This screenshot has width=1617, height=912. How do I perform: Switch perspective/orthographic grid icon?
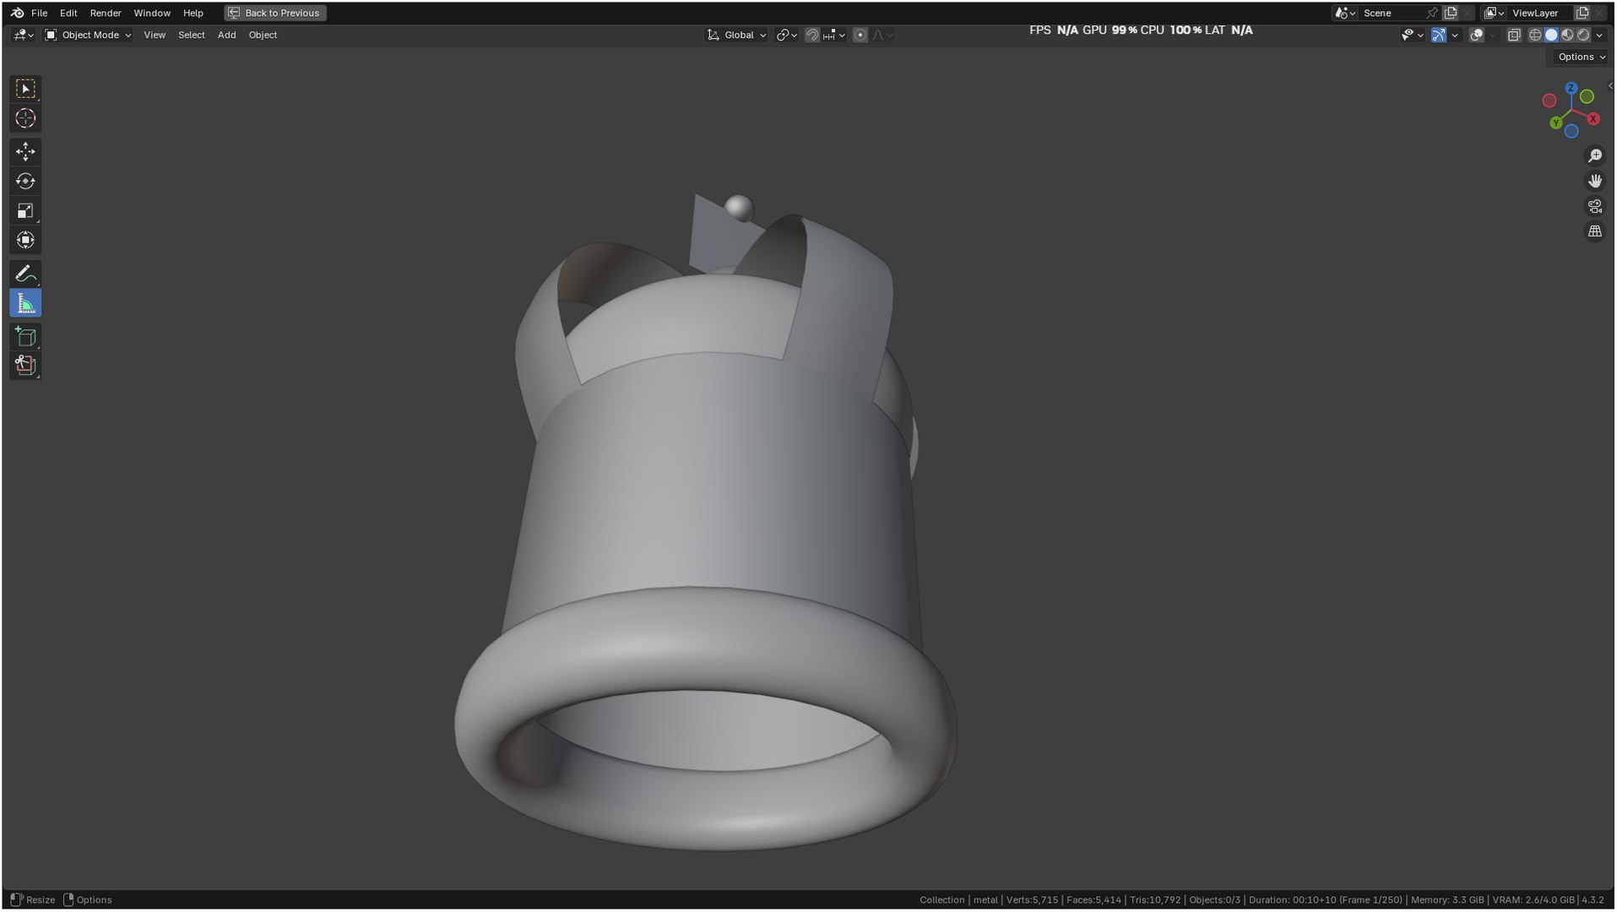coord(1594,231)
